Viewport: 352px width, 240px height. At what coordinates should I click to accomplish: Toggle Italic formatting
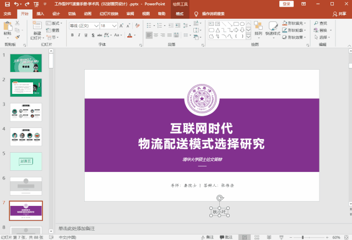(79, 35)
